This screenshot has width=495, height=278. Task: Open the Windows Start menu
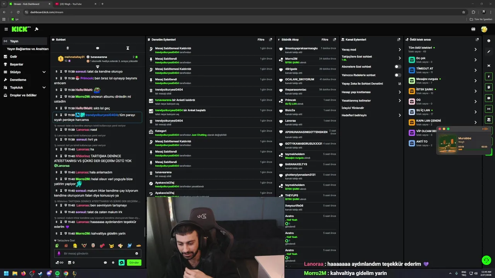(x=6, y=273)
